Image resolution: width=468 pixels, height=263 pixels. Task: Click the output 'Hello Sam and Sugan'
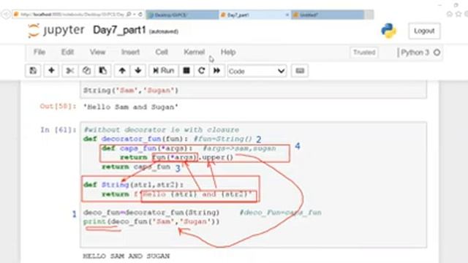[131, 107]
